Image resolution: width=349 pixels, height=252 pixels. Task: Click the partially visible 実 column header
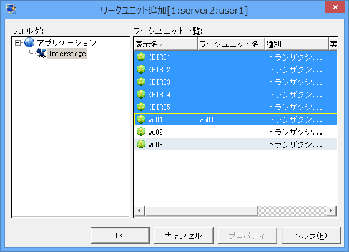[x=333, y=44]
